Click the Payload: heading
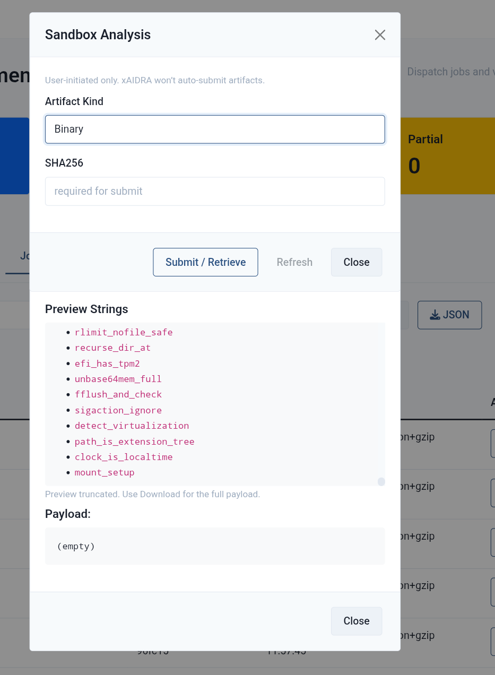495x675 pixels. pos(68,514)
